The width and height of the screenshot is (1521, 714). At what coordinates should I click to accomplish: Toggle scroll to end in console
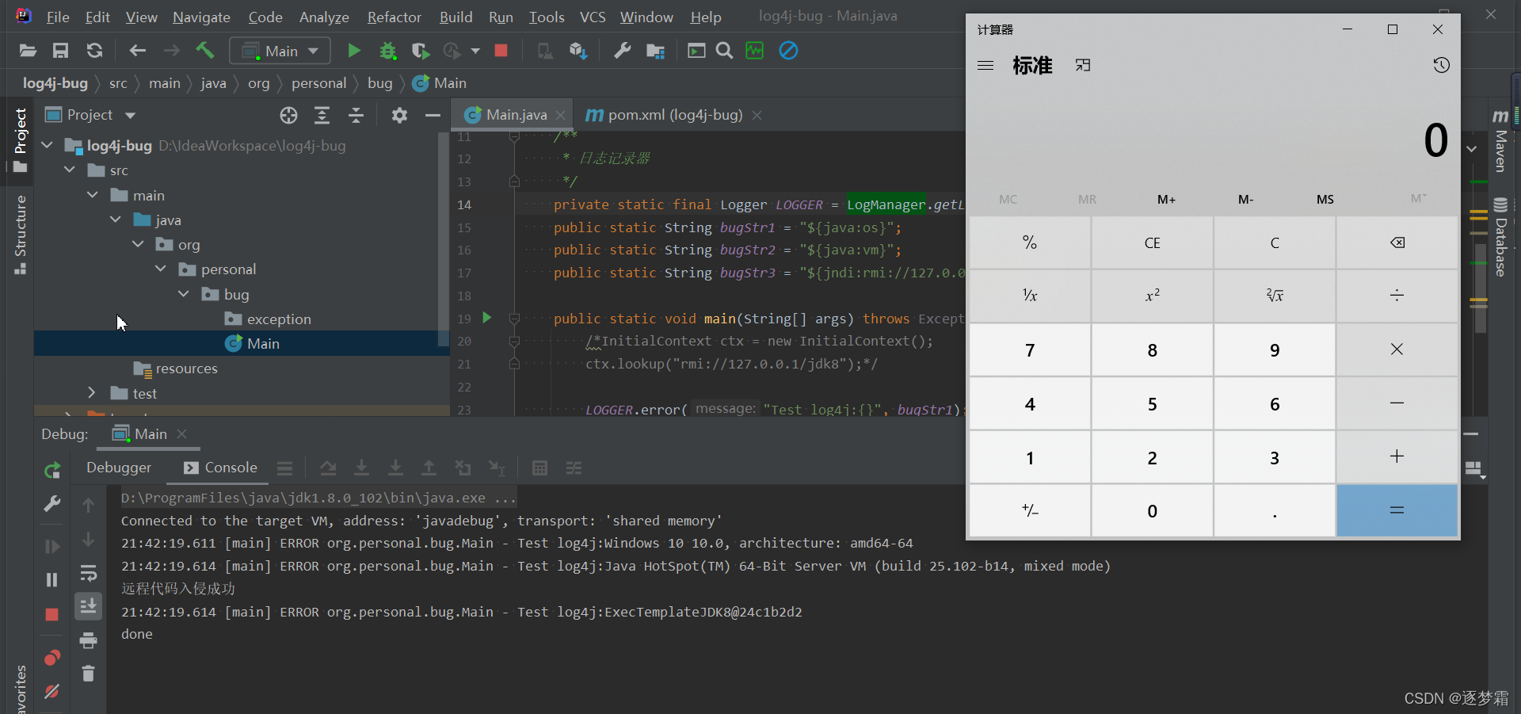click(89, 606)
